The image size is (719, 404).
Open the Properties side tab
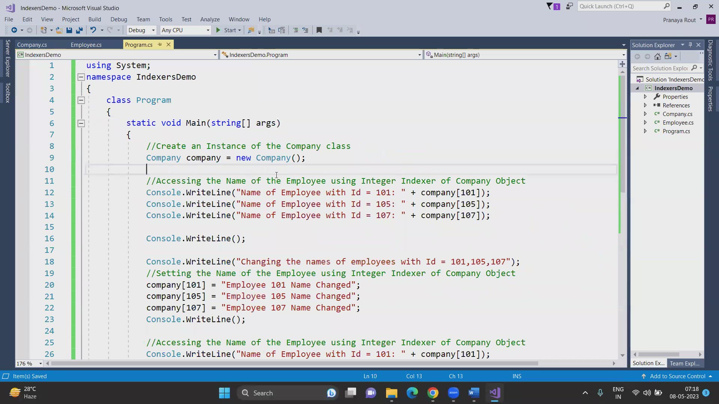710,99
